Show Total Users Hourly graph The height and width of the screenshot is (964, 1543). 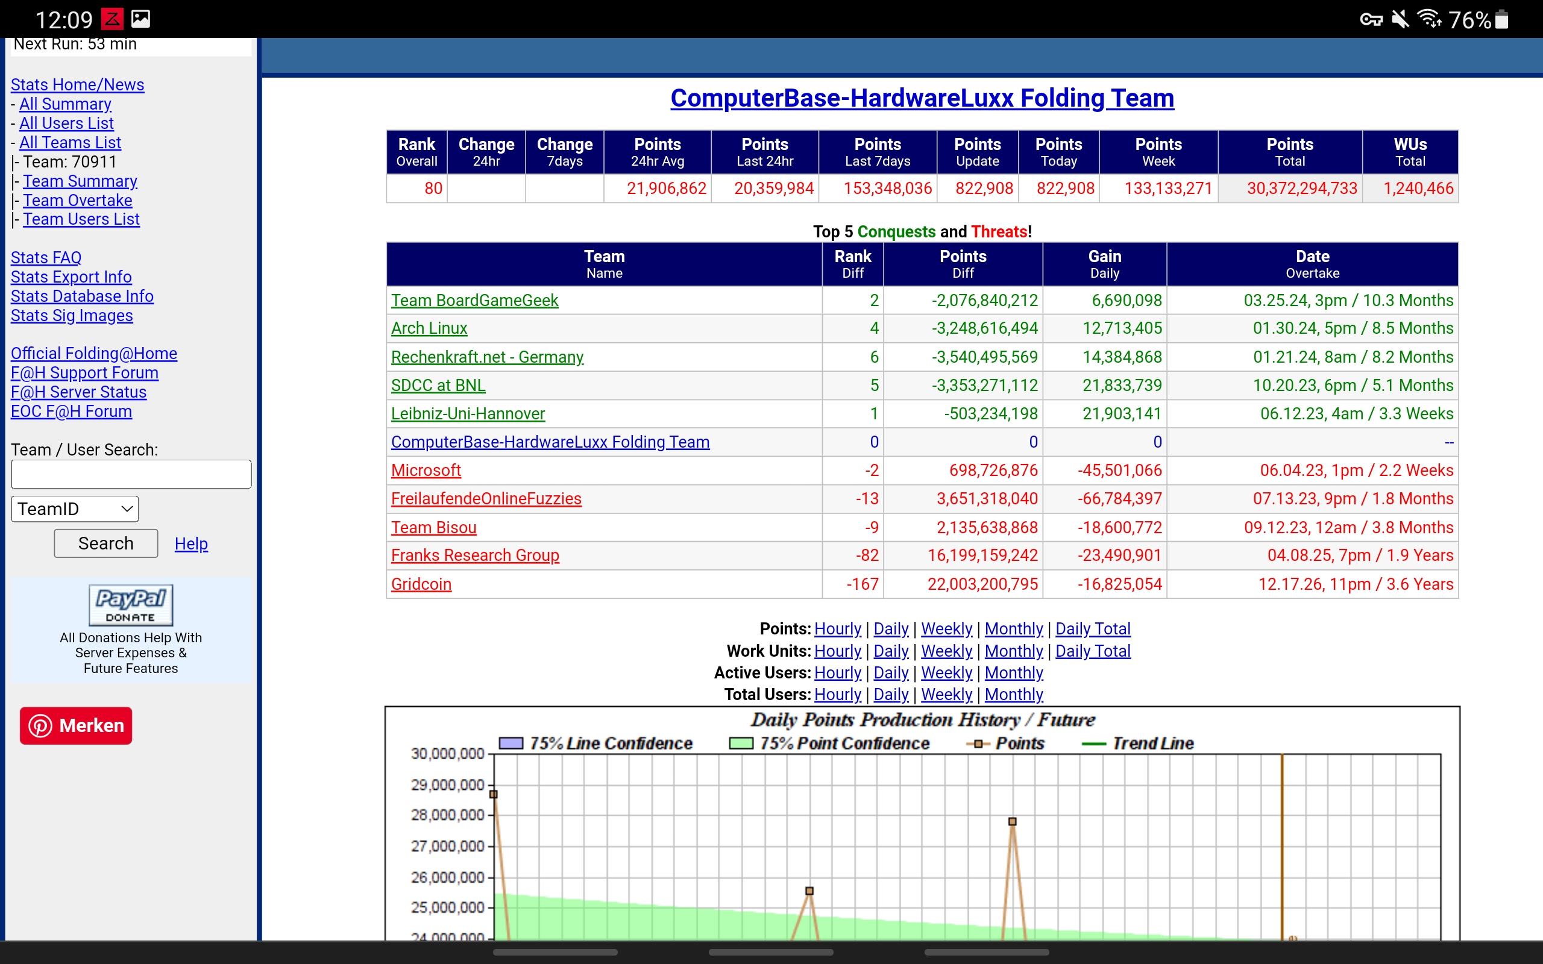[x=838, y=694]
